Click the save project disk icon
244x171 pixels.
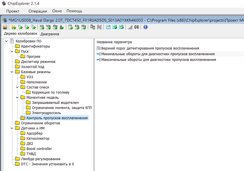[x=5, y=27]
